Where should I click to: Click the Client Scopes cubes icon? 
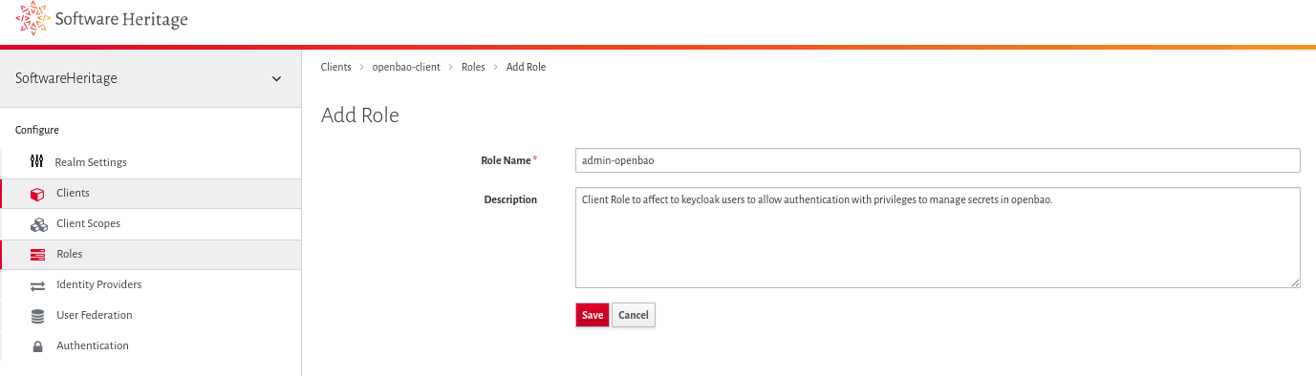[39, 224]
